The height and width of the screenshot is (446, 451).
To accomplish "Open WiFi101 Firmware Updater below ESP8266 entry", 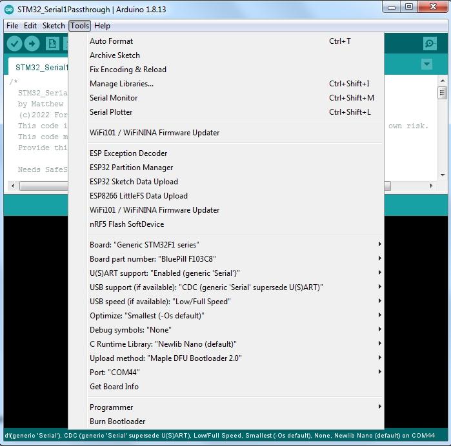I will click(x=226, y=209).
